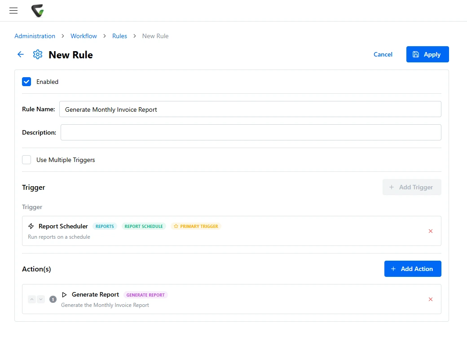Click the gear icon beside New Rule
The image size is (467, 341).
38,54
